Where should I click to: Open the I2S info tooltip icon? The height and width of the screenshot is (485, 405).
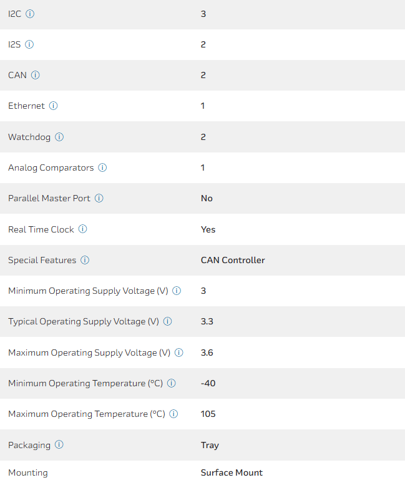click(x=29, y=44)
